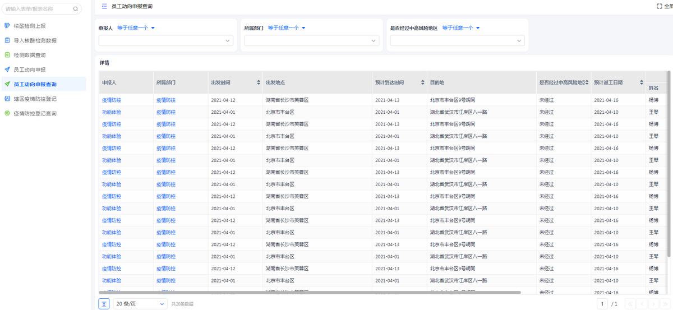673x310 pixels.
Task: Enter fullscreen with the 全屏 icon
Action: (x=660, y=6)
